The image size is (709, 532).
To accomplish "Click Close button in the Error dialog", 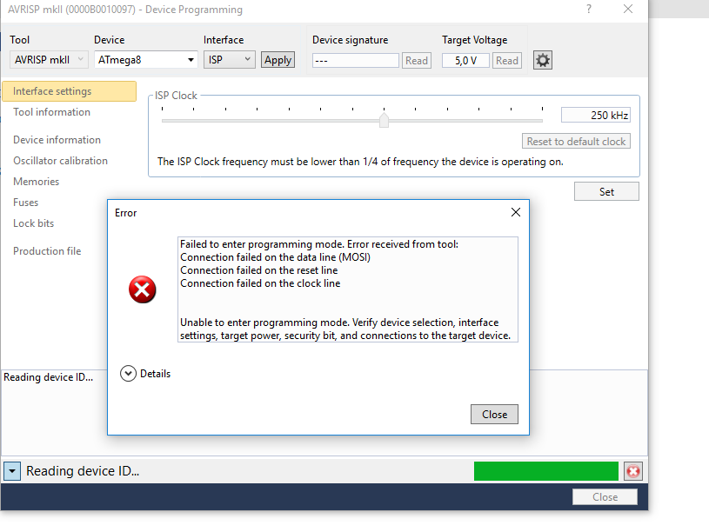I will [494, 415].
